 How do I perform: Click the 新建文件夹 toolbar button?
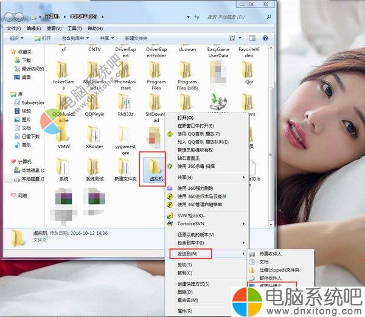pyautogui.click(x=136, y=38)
